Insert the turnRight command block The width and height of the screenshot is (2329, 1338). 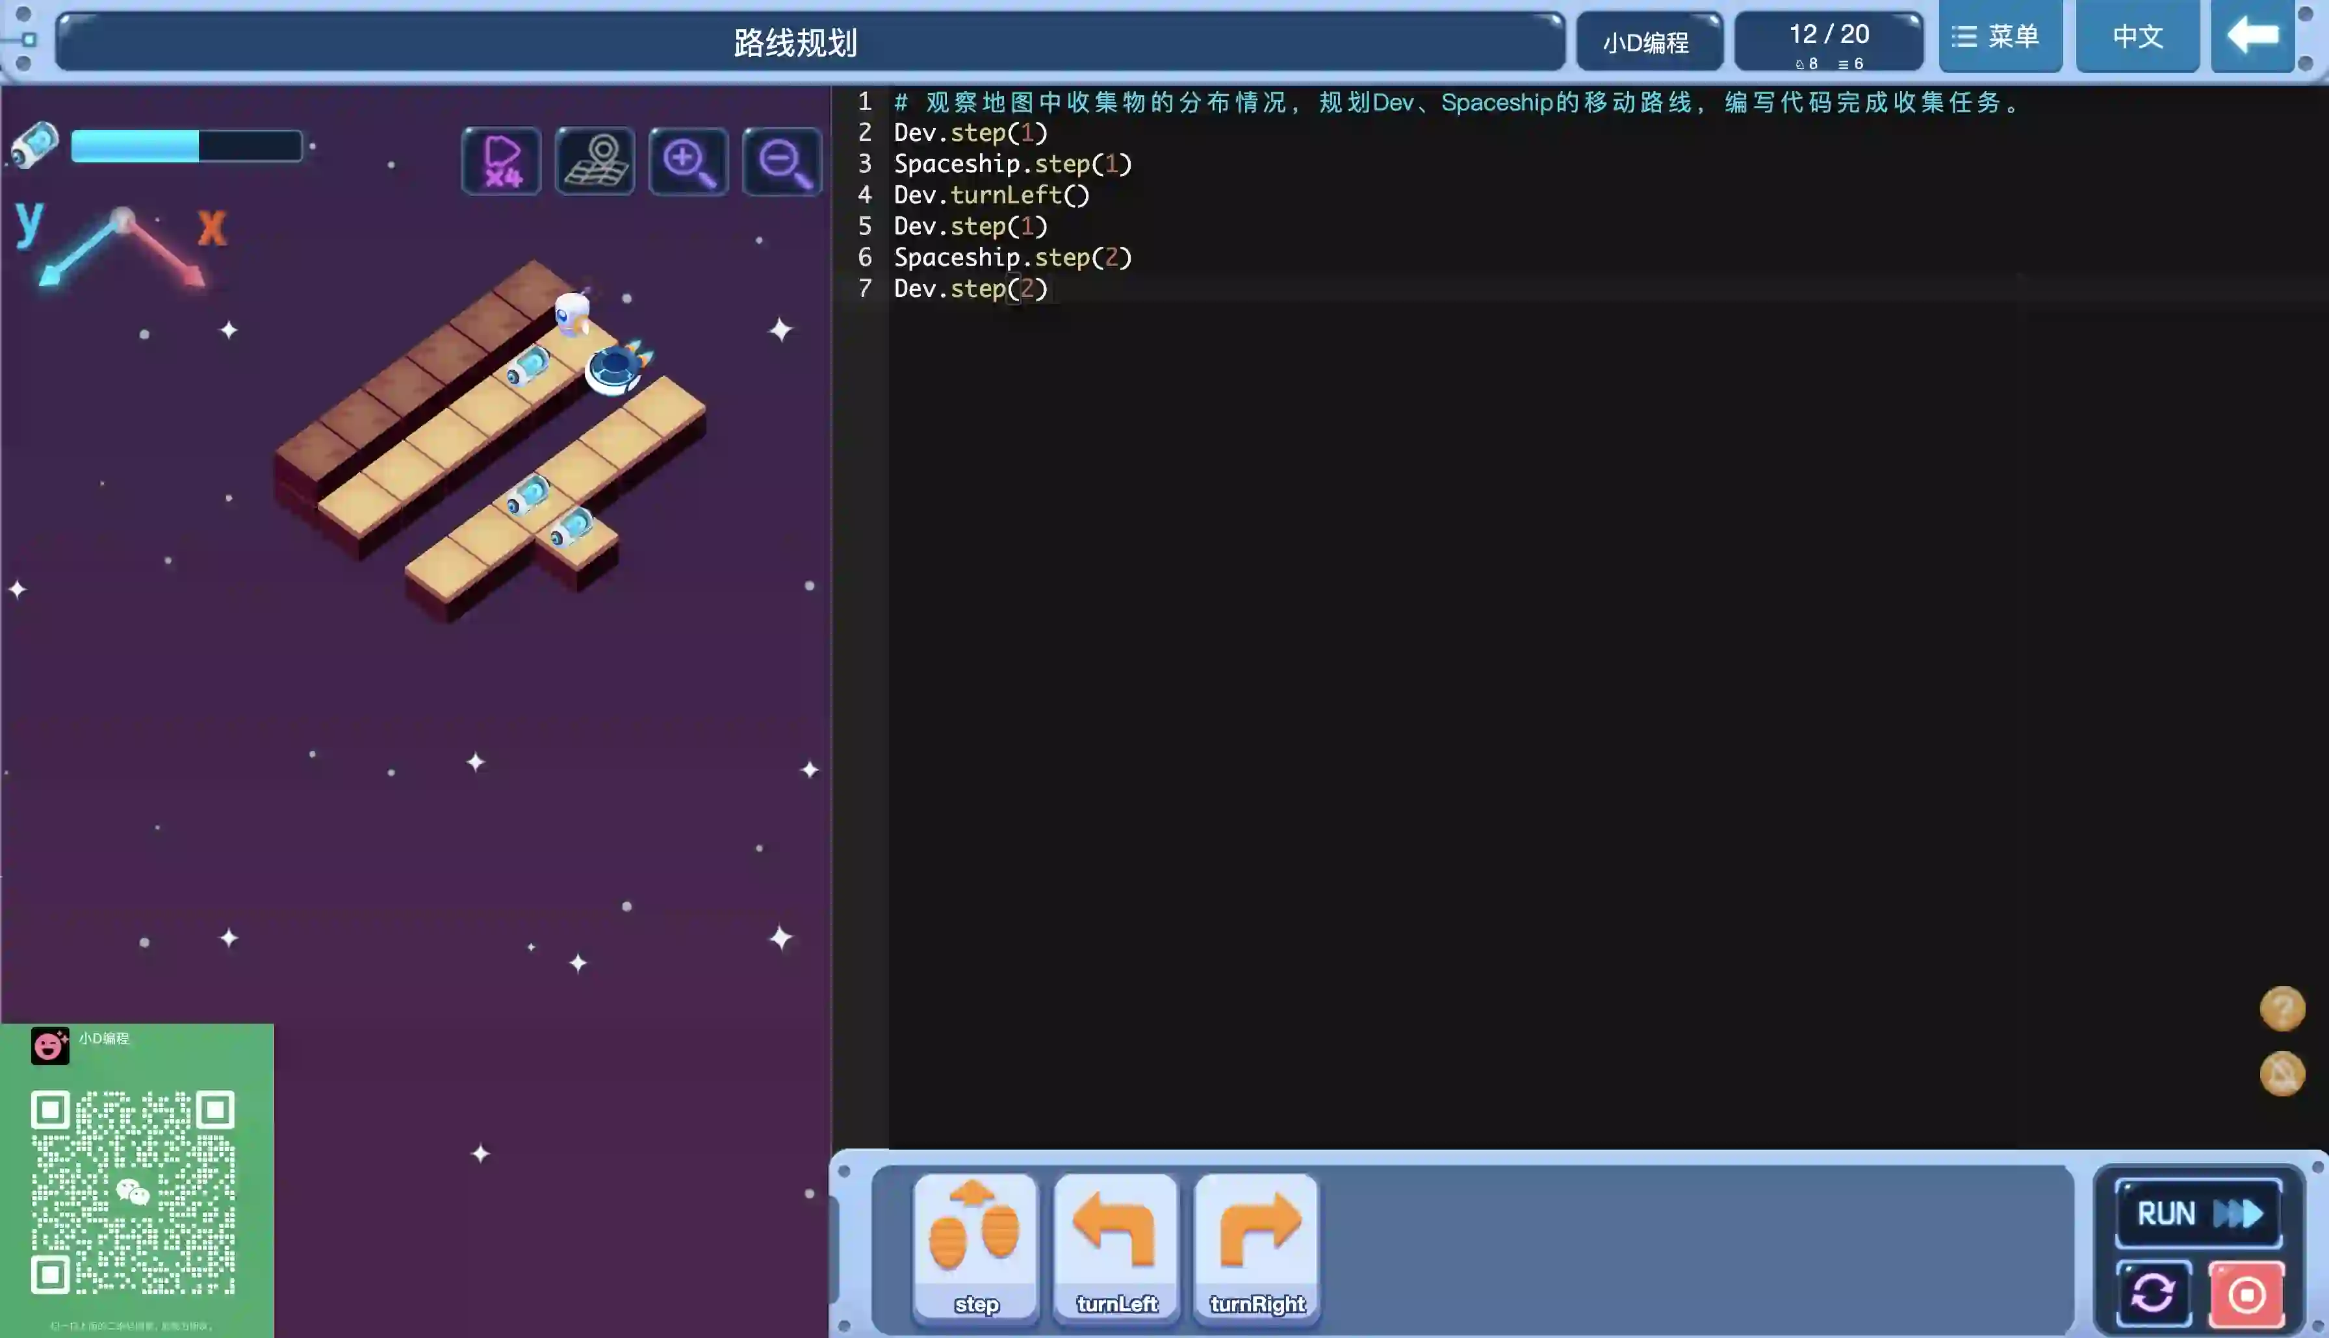pyautogui.click(x=1256, y=1248)
